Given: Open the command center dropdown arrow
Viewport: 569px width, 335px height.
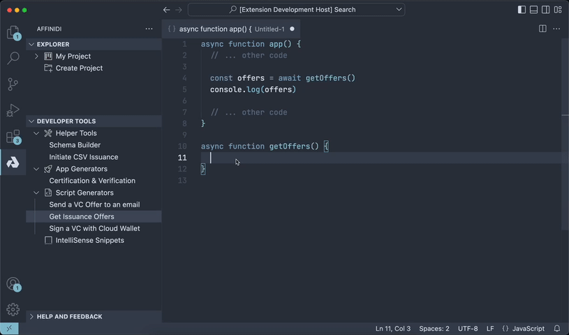Looking at the screenshot, I should pyautogui.click(x=399, y=10).
